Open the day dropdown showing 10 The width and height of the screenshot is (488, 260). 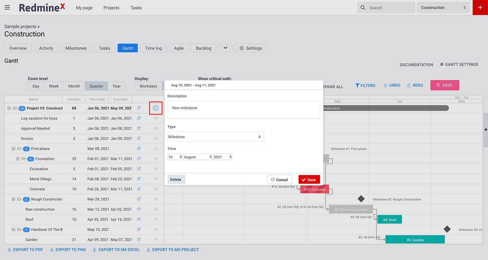click(175, 157)
